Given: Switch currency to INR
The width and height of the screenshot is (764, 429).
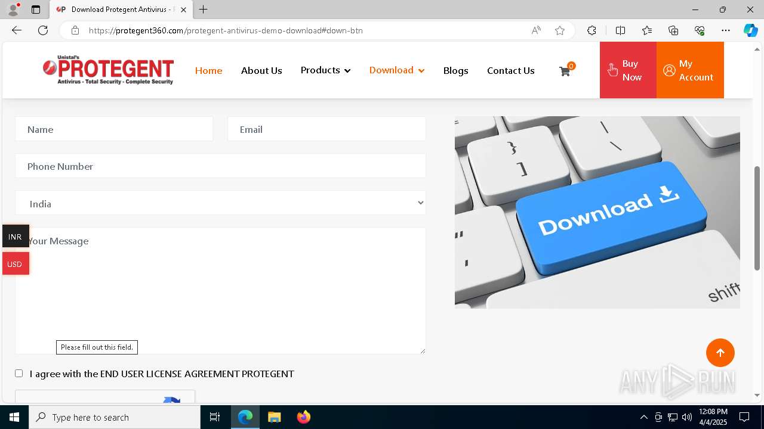Looking at the screenshot, I should click(x=16, y=237).
